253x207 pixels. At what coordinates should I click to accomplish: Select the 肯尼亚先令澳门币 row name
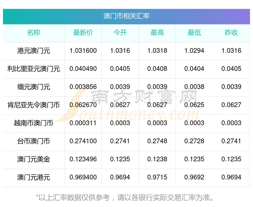pos(34,105)
